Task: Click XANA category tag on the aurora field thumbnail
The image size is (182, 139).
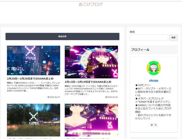Action: coord(10,106)
